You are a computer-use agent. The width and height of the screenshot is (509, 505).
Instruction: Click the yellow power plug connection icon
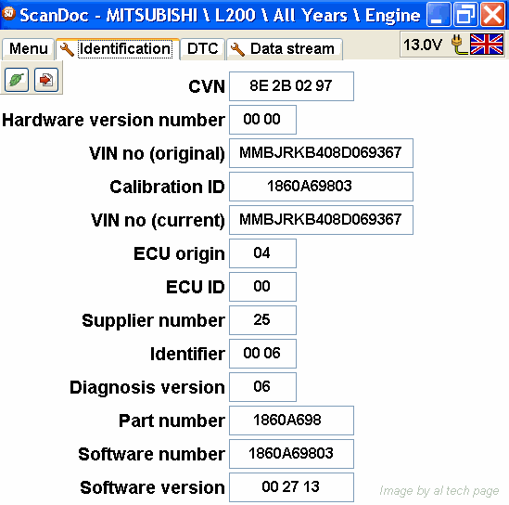(458, 45)
